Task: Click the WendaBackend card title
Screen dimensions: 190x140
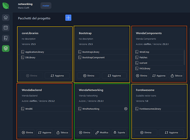Action: point(32,90)
